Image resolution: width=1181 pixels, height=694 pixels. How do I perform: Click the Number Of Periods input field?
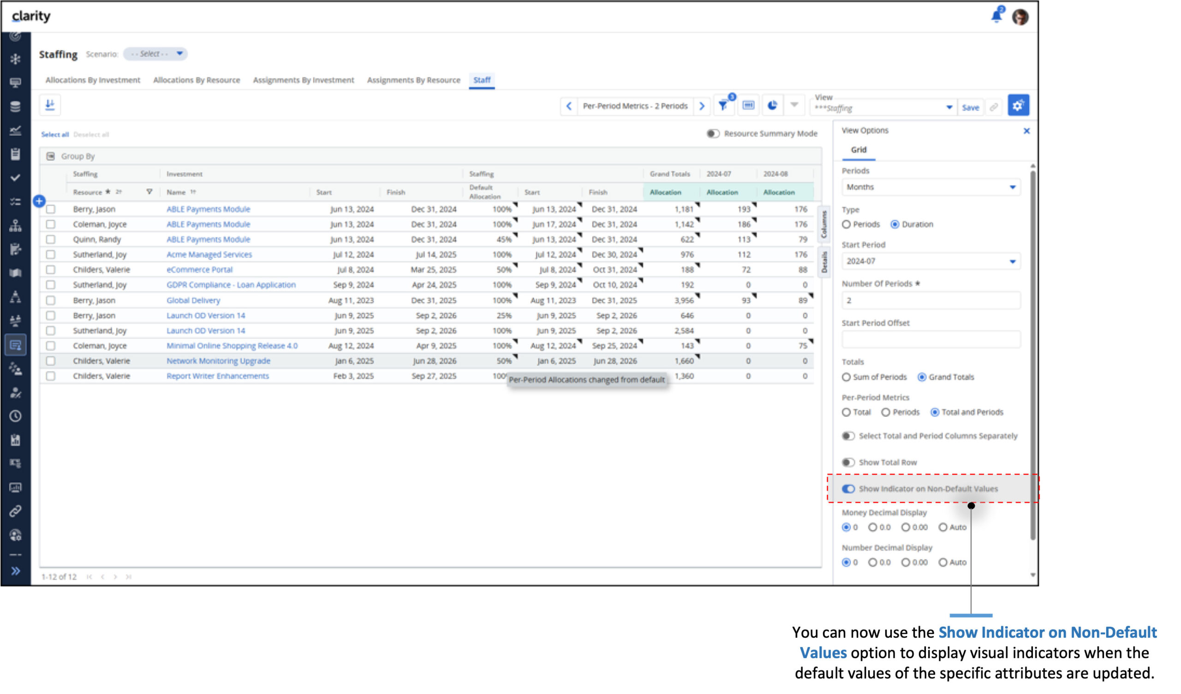pos(931,300)
